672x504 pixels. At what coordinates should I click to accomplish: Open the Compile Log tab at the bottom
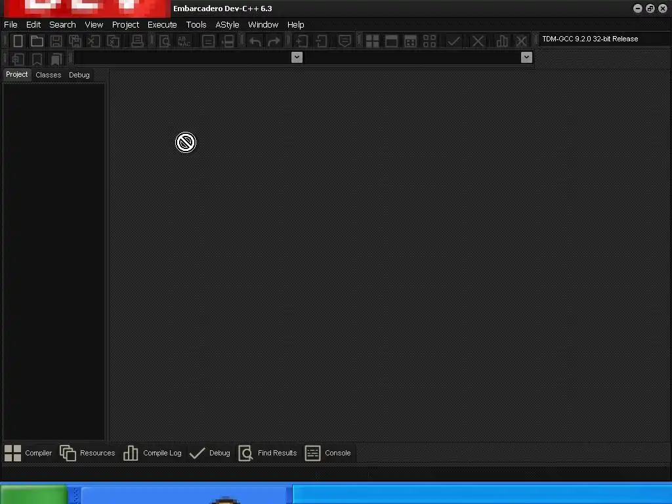[x=152, y=453]
